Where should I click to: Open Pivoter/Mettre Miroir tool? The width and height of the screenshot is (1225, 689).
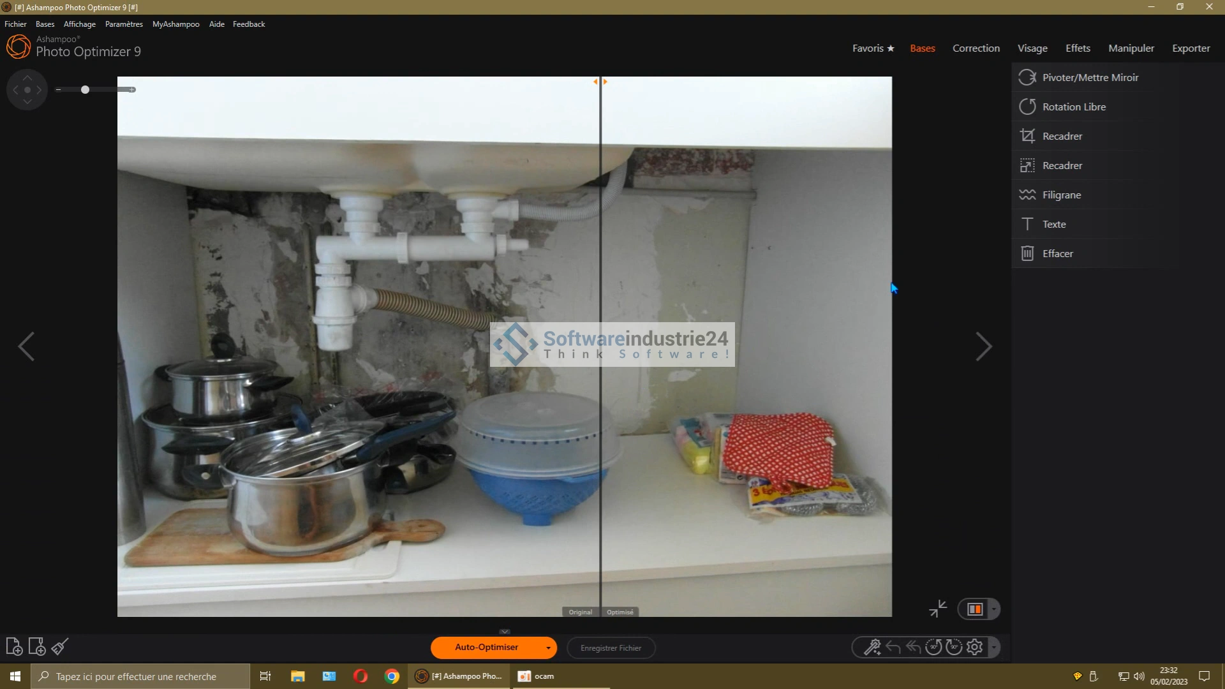[x=1090, y=77]
